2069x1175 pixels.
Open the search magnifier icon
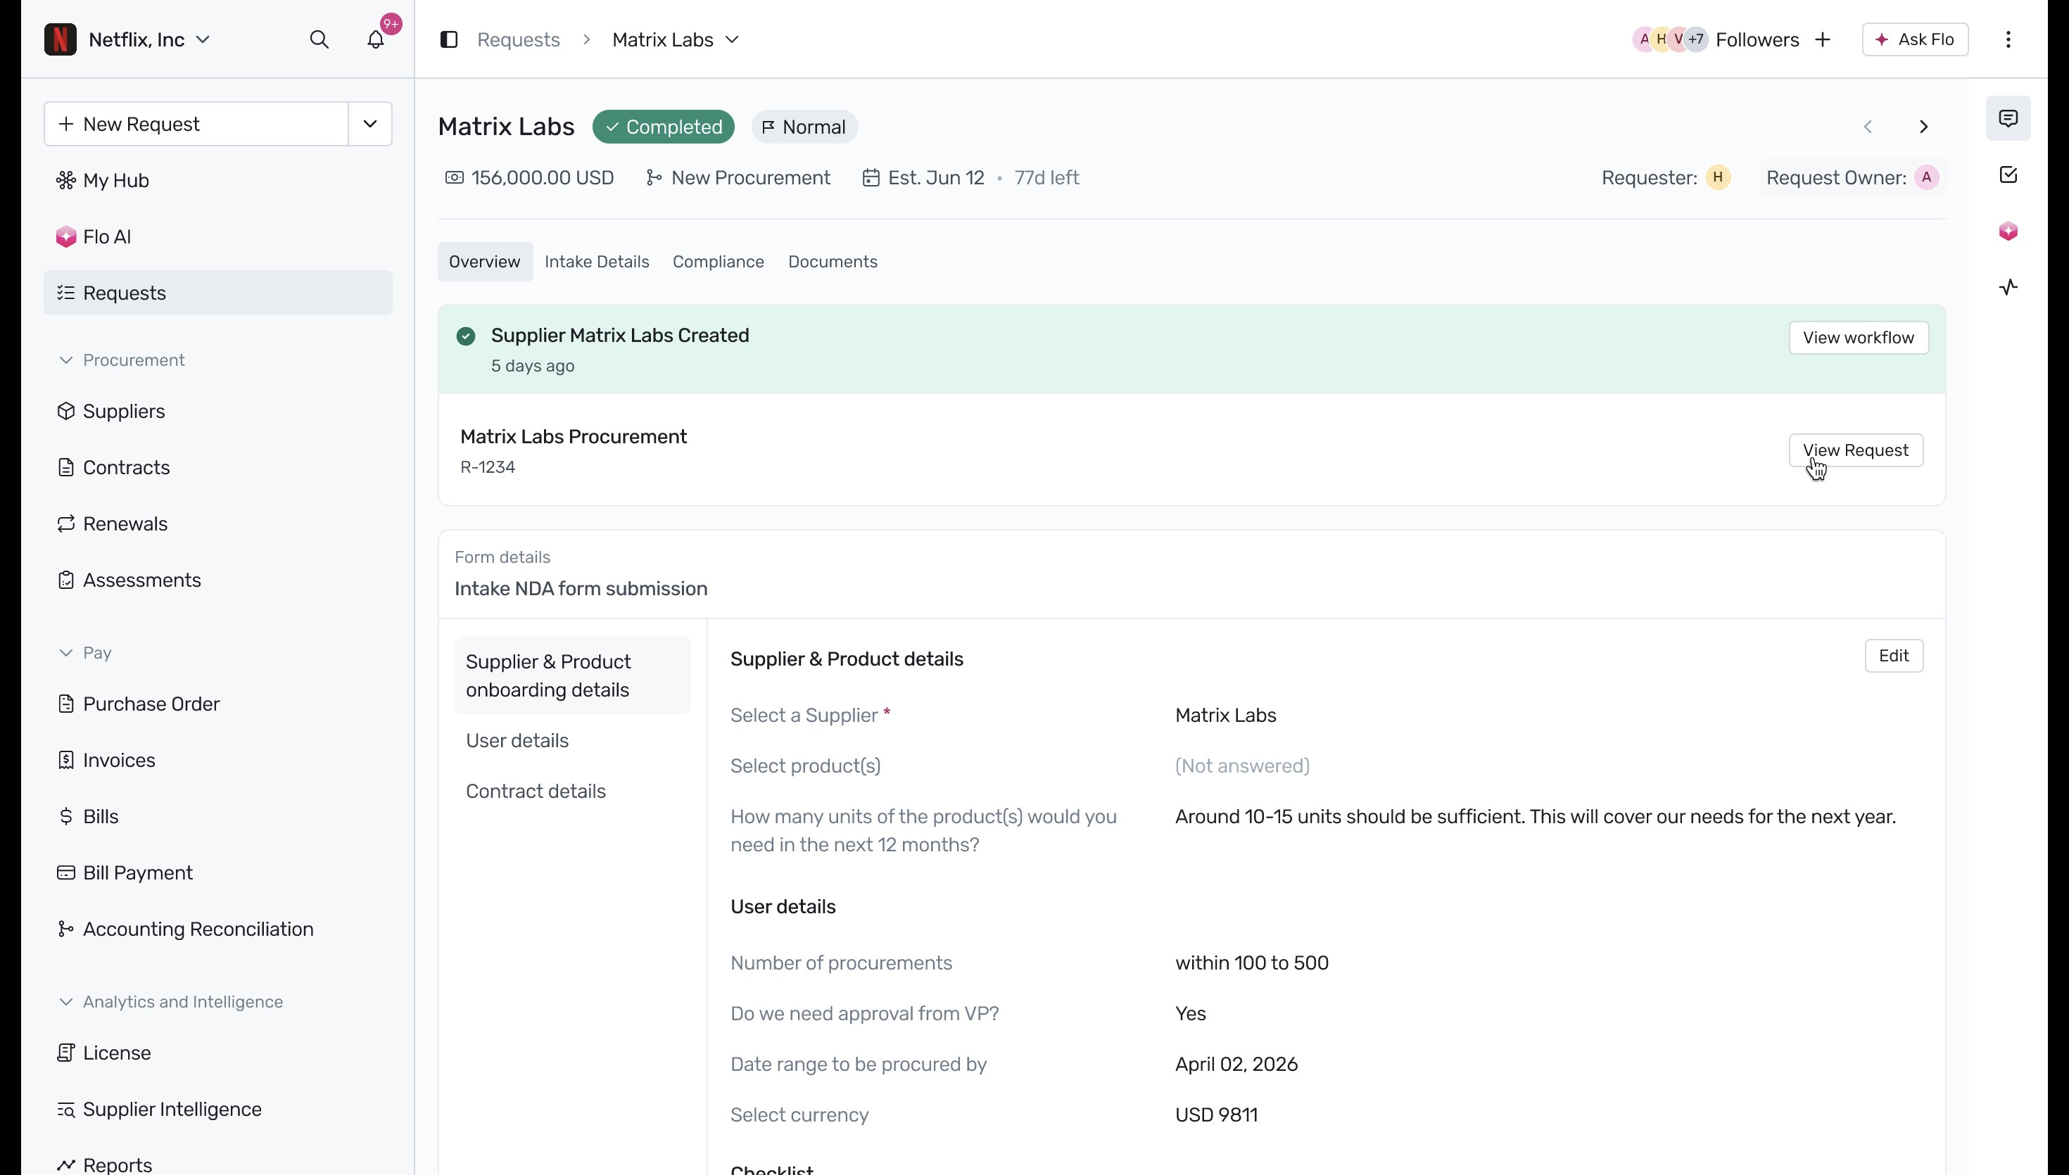pyautogui.click(x=319, y=39)
